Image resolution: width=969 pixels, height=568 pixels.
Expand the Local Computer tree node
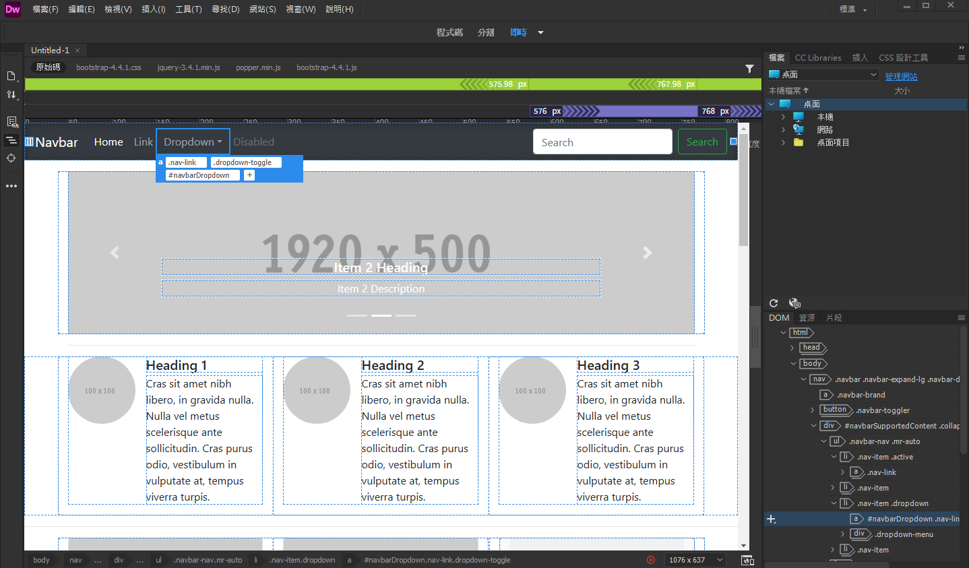click(783, 117)
